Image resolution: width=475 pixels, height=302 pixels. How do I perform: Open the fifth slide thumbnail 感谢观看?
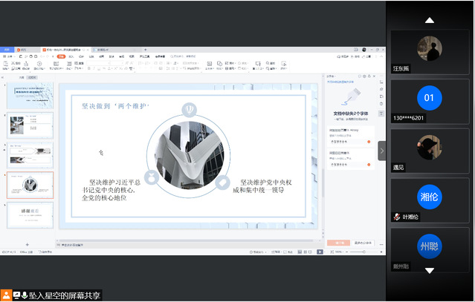(x=30, y=215)
